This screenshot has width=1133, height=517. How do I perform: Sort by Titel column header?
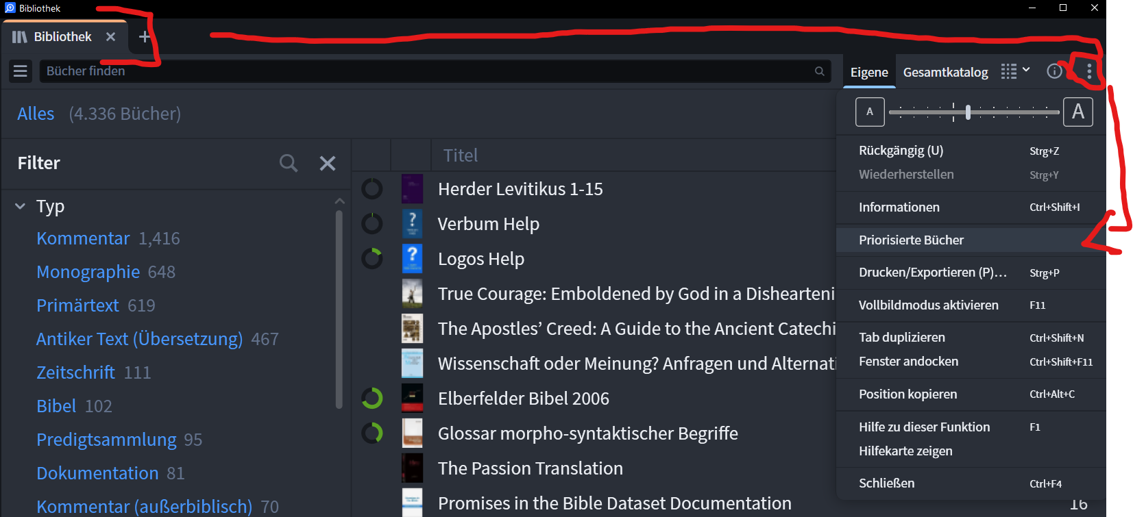[460, 155]
